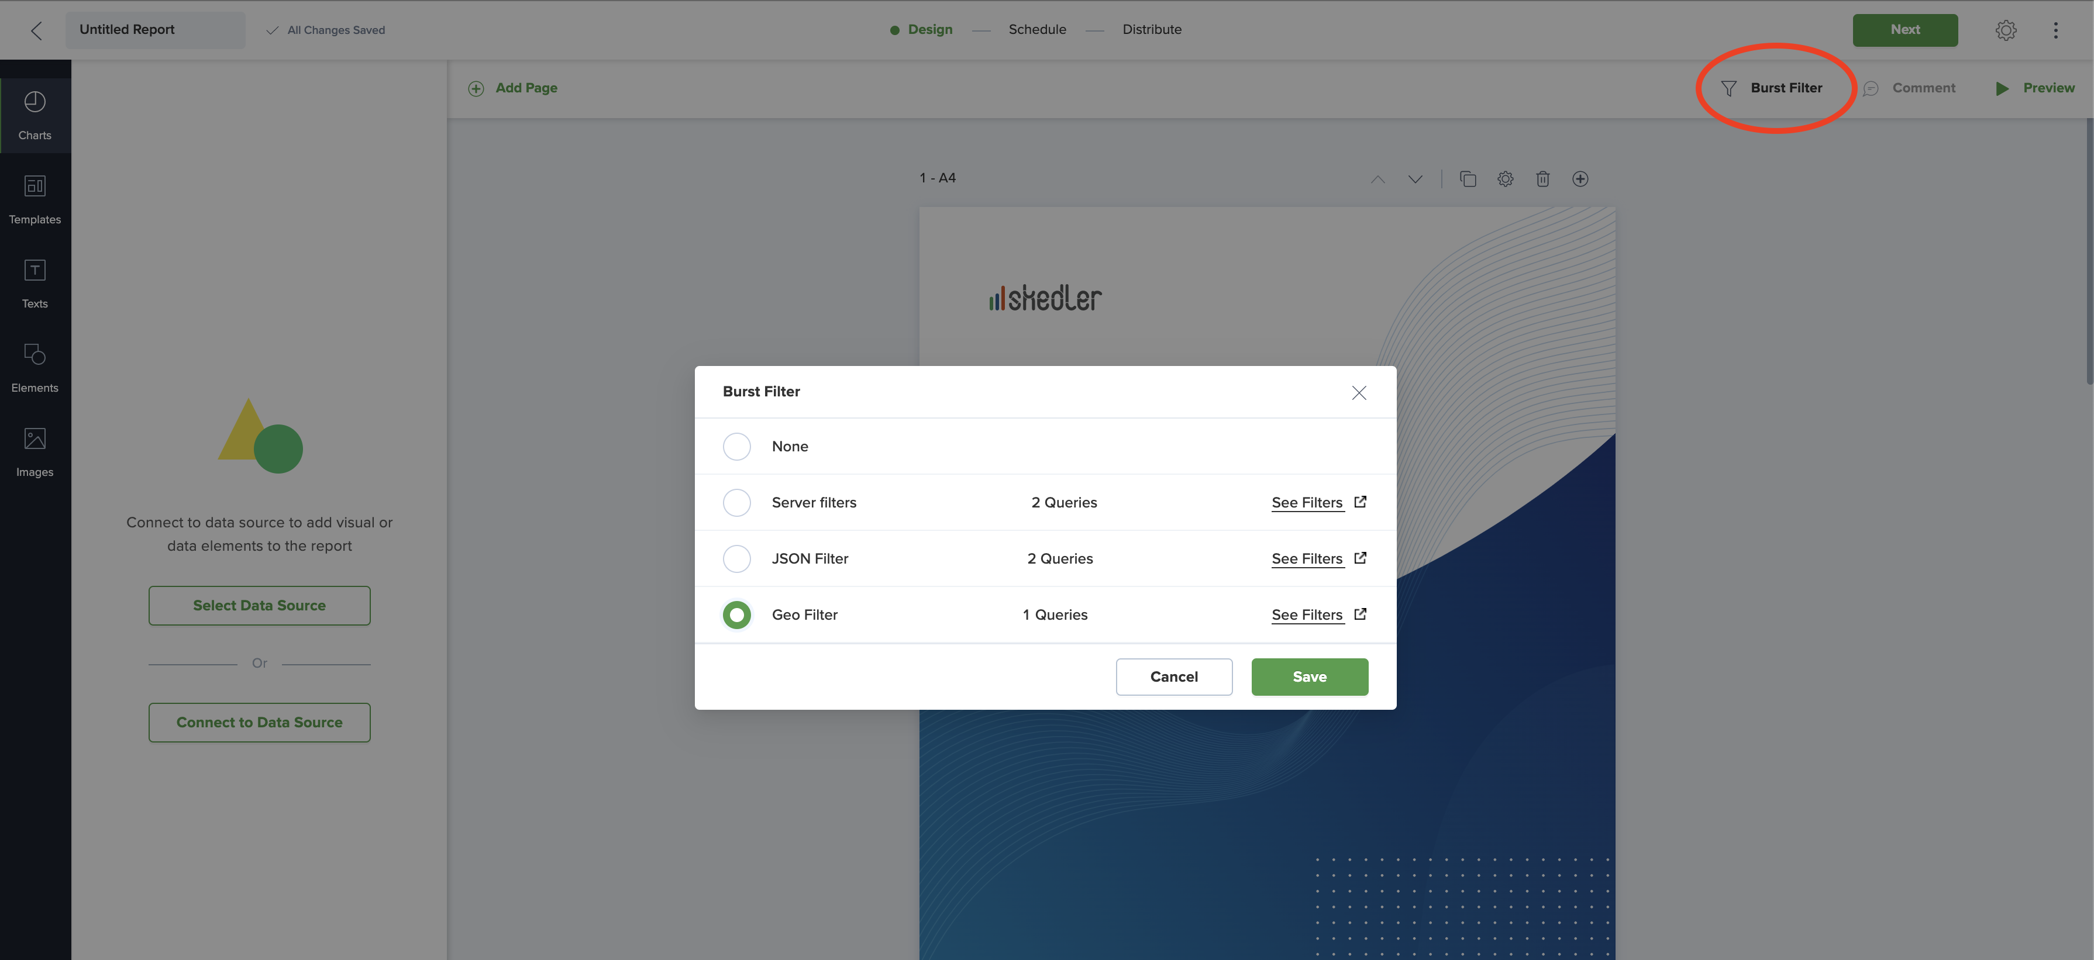Screen dimensions: 2094x960
Task: Move page up with chevron arrow
Action: click(x=1377, y=179)
